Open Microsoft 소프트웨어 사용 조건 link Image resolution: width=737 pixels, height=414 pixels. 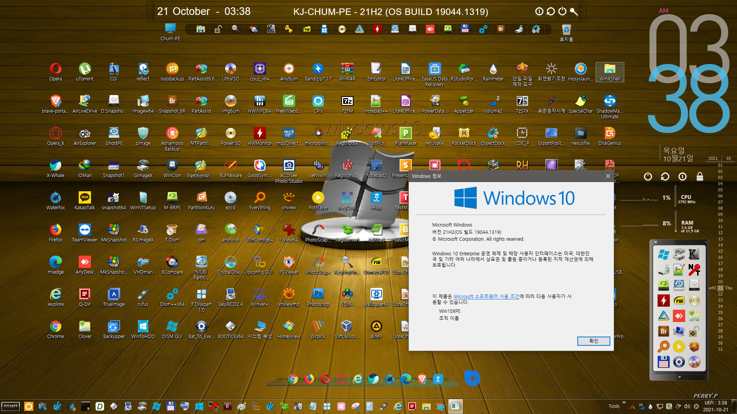pos(486,296)
